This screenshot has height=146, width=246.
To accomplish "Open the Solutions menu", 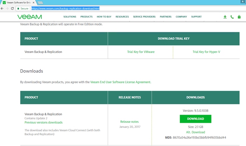I will click(69, 16).
